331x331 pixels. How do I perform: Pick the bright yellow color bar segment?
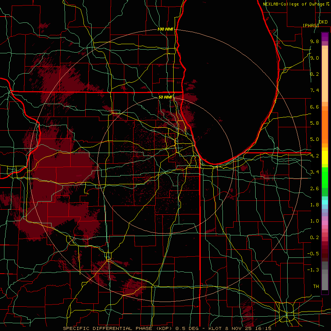[x=325, y=157]
